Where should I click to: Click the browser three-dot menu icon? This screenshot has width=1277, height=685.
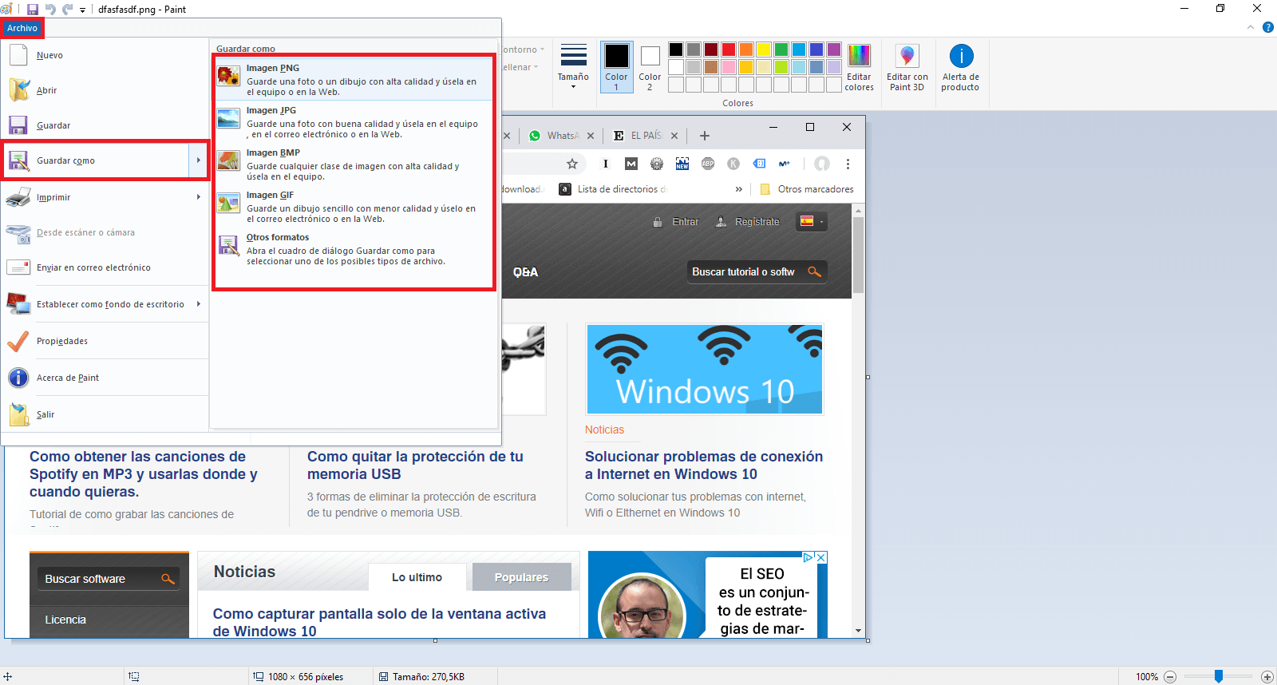click(x=848, y=164)
